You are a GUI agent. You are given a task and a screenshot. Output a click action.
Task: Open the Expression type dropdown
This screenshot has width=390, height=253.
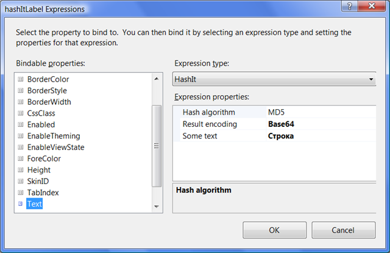[274, 80]
